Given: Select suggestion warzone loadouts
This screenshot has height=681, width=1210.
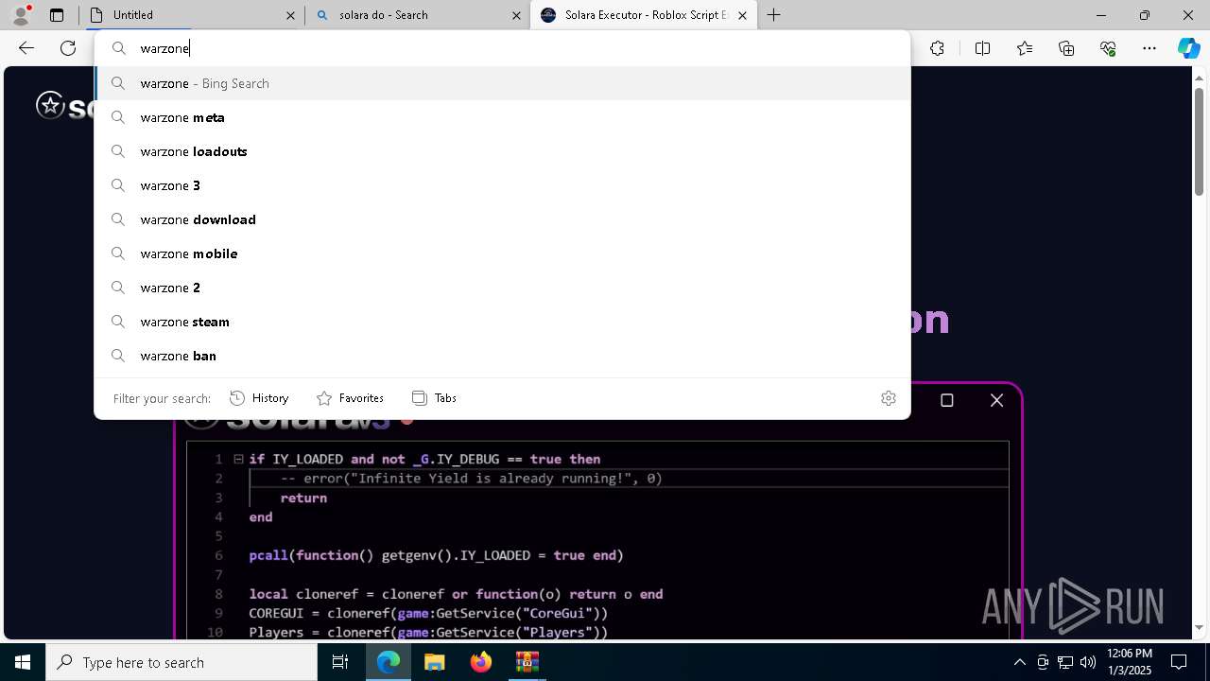Looking at the screenshot, I should click(502, 151).
